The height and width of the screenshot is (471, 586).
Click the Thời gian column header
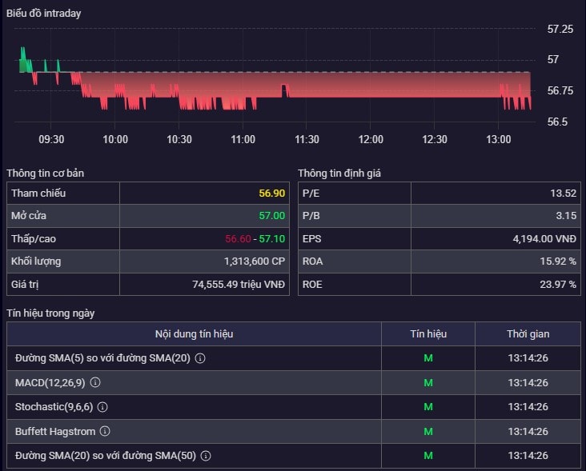coord(528,333)
